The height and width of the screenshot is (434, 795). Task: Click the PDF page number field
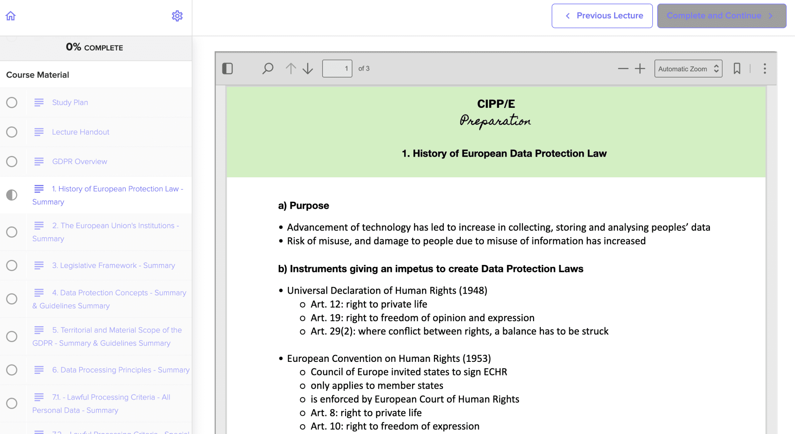pyautogui.click(x=337, y=69)
